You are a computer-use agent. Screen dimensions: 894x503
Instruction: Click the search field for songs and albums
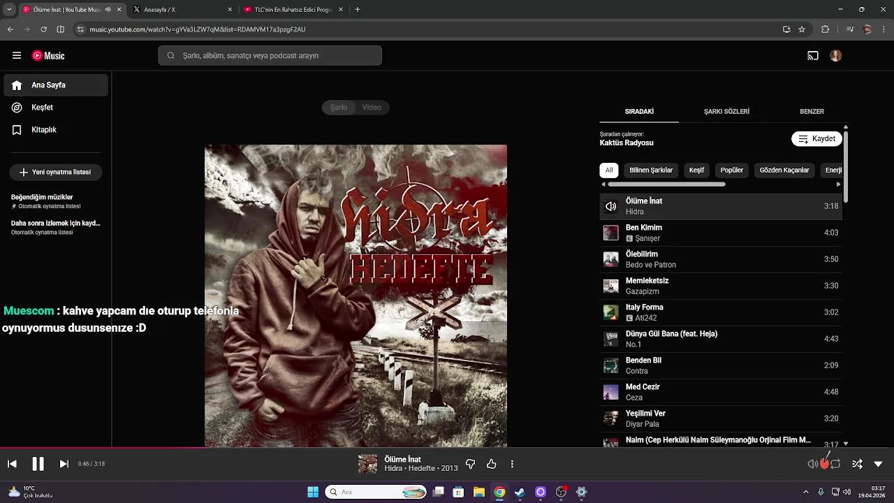[x=270, y=56]
